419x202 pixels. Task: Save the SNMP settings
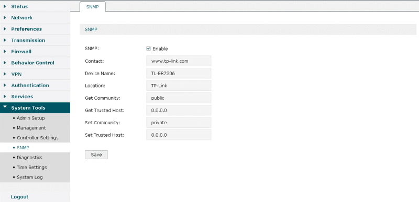(x=96, y=155)
